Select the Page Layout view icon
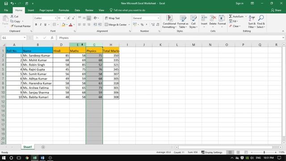The width and height of the screenshot is (286, 161). (x=238, y=152)
